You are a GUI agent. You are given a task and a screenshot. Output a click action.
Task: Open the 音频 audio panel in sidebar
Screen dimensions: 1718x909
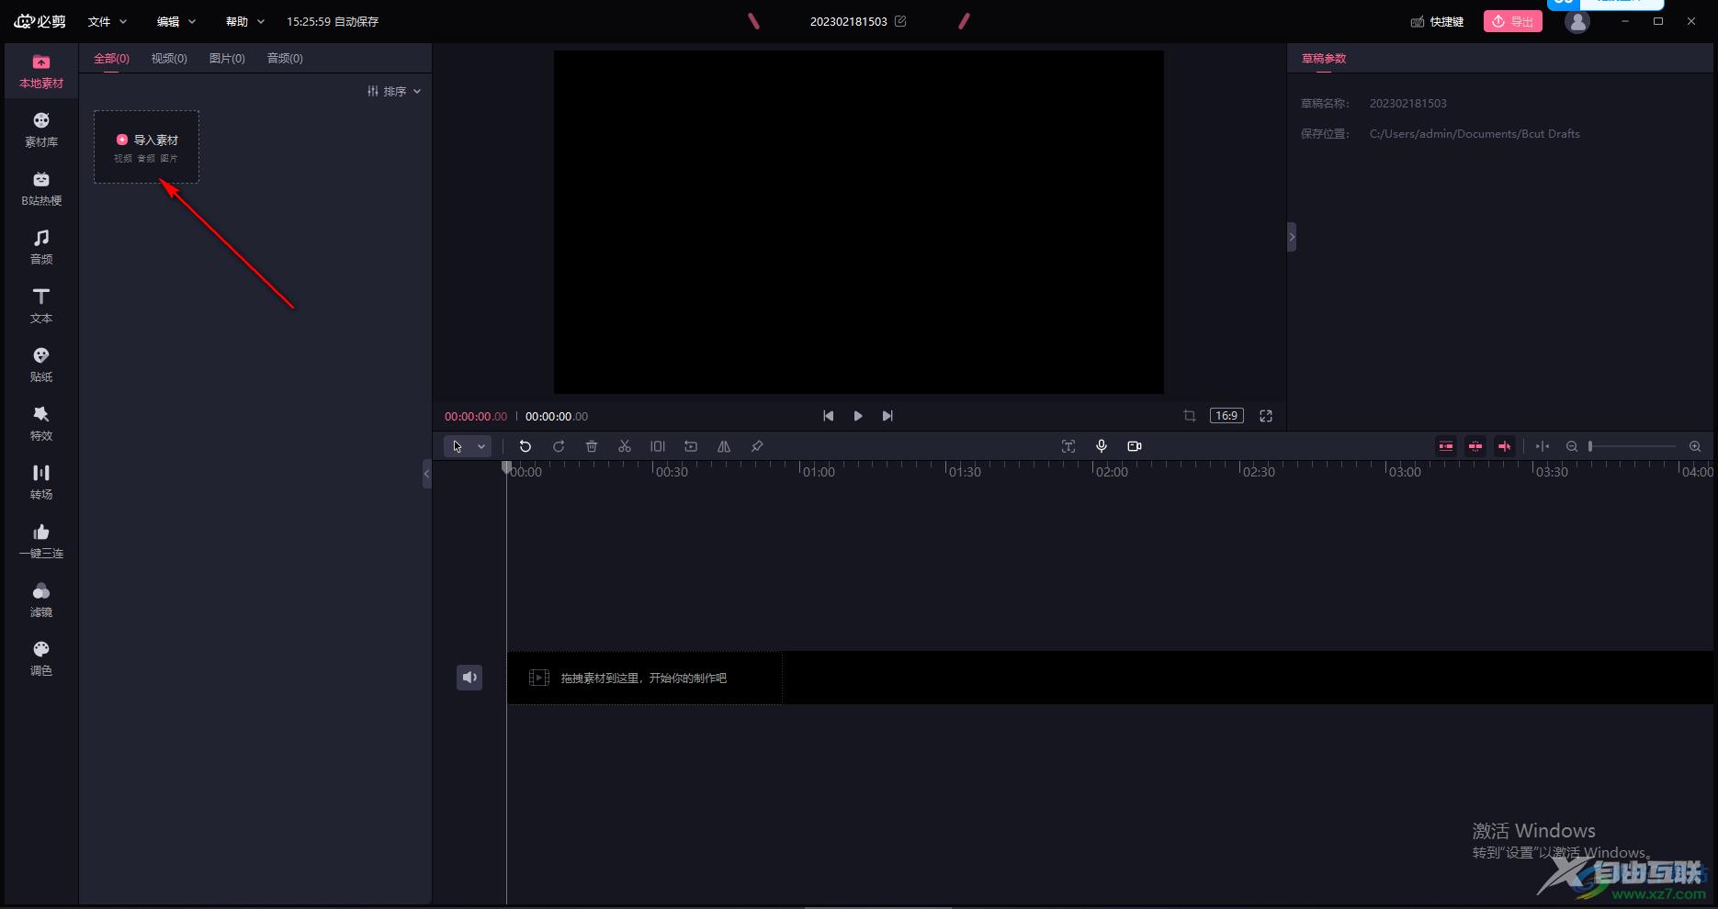(41, 247)
